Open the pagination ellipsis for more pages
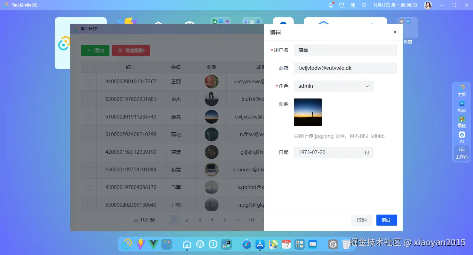Viewport: 473px width, 255px height. [238, 219]
